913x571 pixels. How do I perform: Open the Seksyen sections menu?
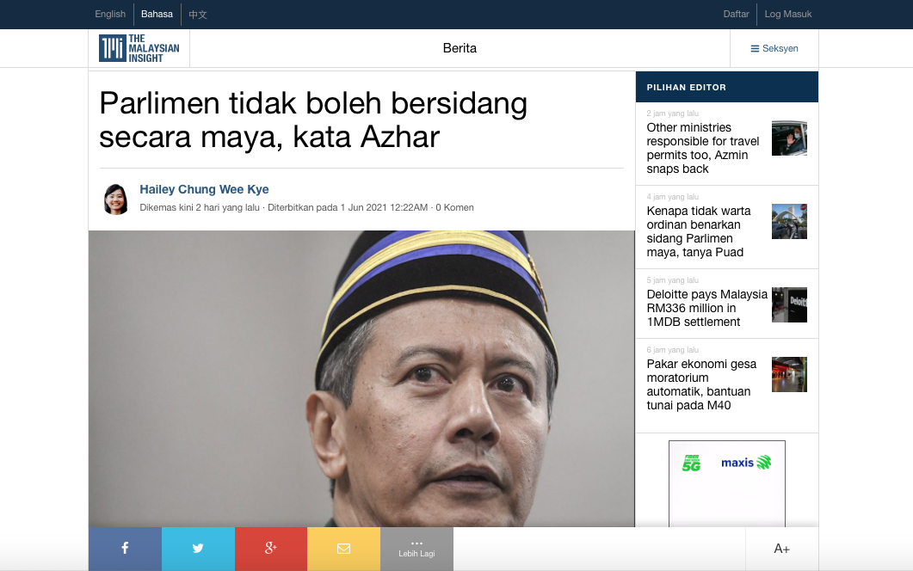(x=774, y=48)
